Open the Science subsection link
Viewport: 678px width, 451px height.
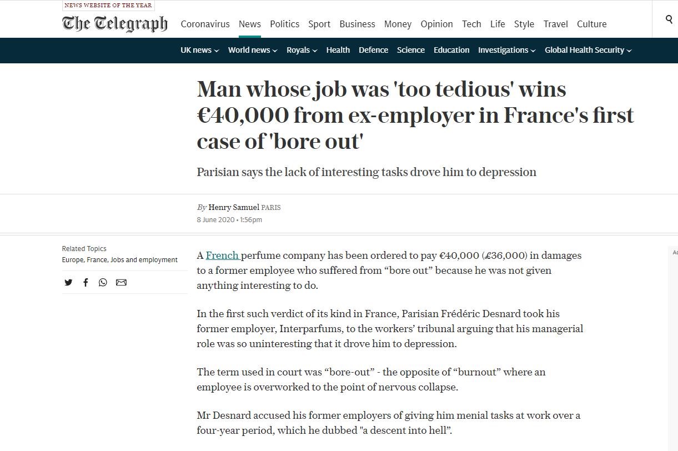(x=410, y=50)
